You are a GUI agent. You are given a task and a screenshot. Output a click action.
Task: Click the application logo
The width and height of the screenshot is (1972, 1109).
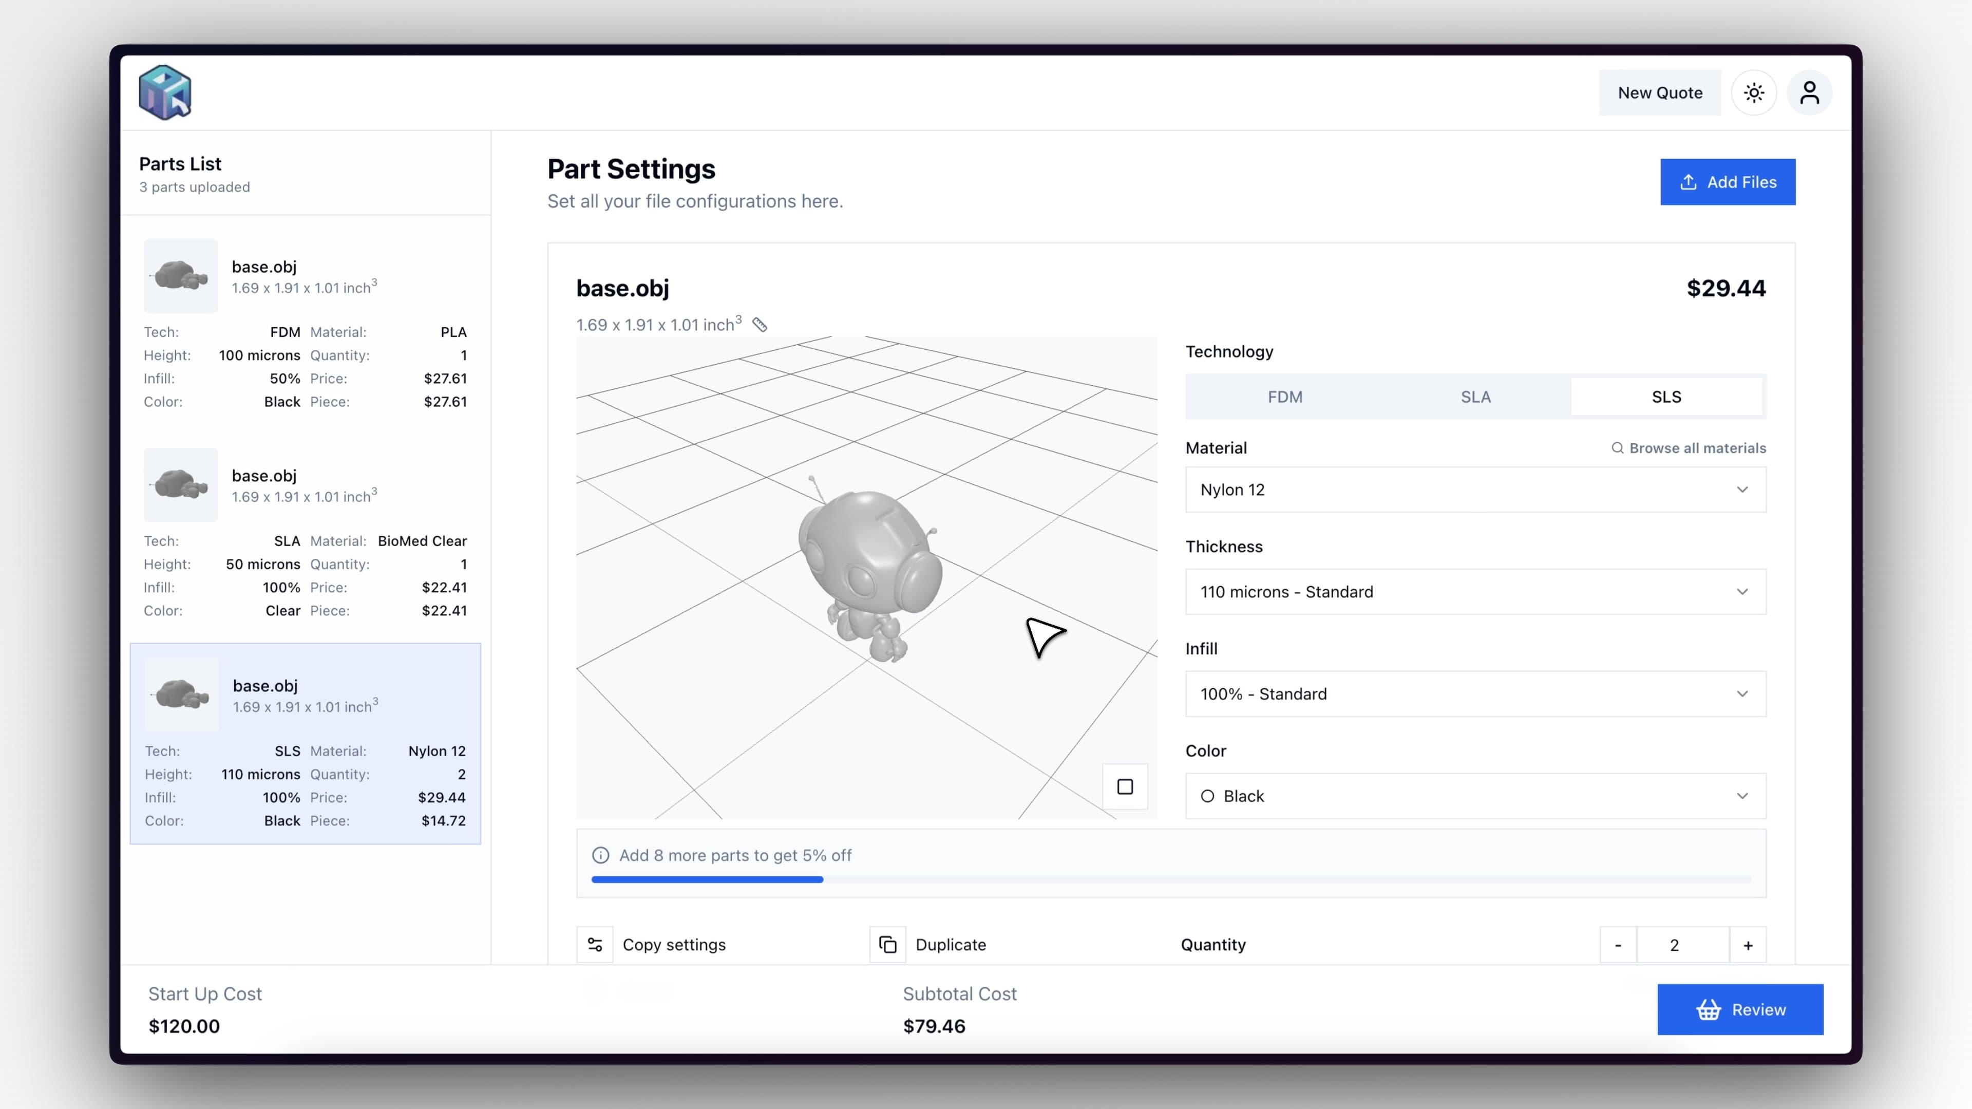[164, 92]
